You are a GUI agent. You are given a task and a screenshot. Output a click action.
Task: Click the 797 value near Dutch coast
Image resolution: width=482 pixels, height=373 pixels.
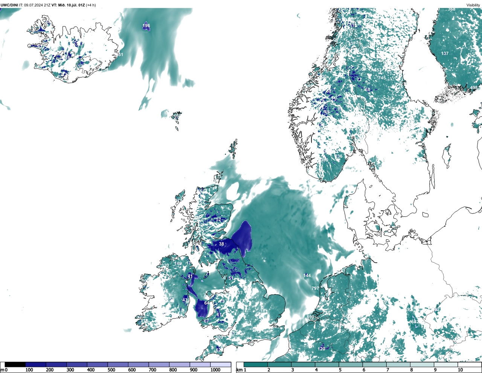(x=315, y=288)
